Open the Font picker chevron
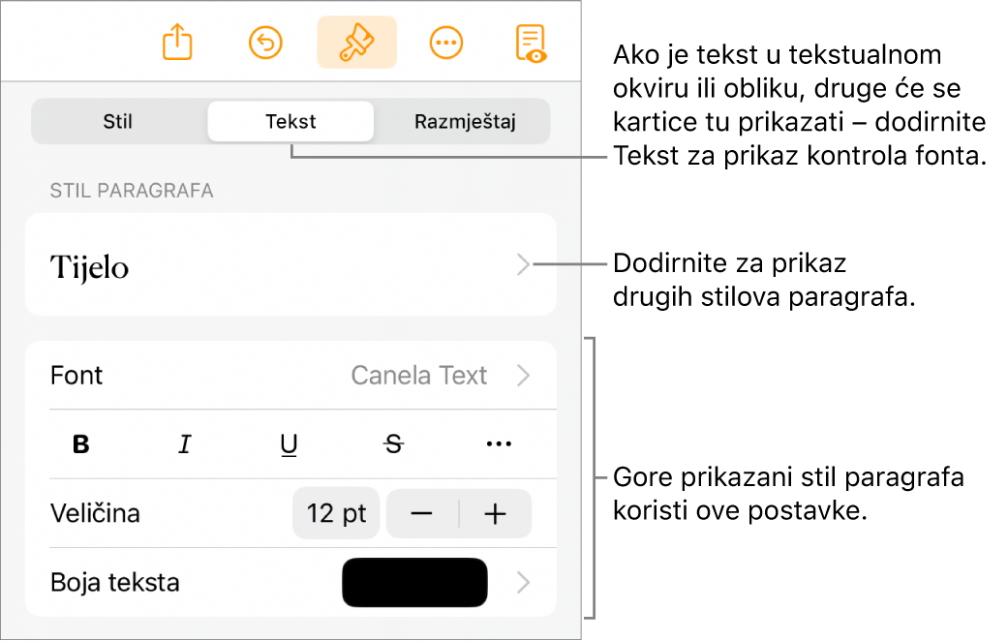This screenshot has width=1008, height=641. click(x=523, y=376)
